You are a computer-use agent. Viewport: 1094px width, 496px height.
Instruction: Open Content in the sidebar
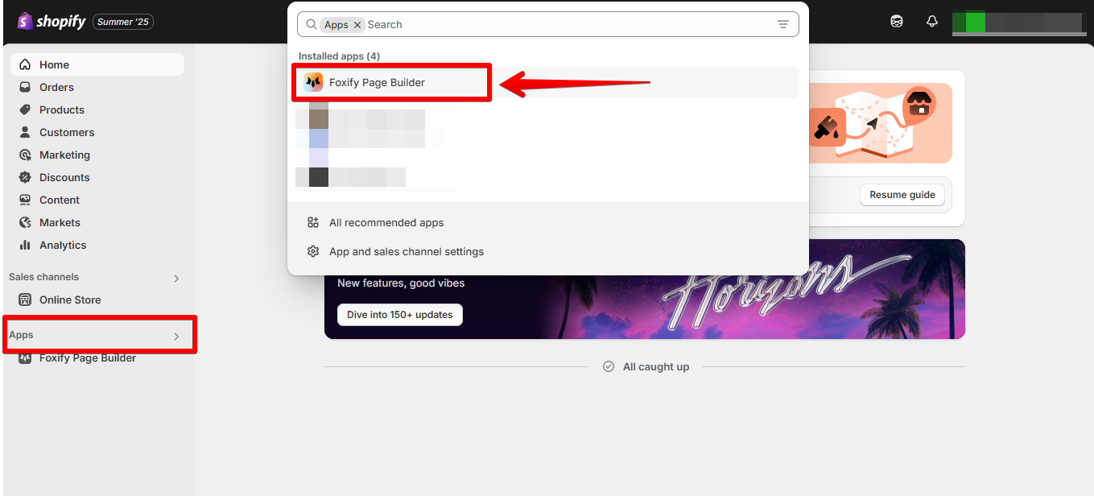point(97,200)
